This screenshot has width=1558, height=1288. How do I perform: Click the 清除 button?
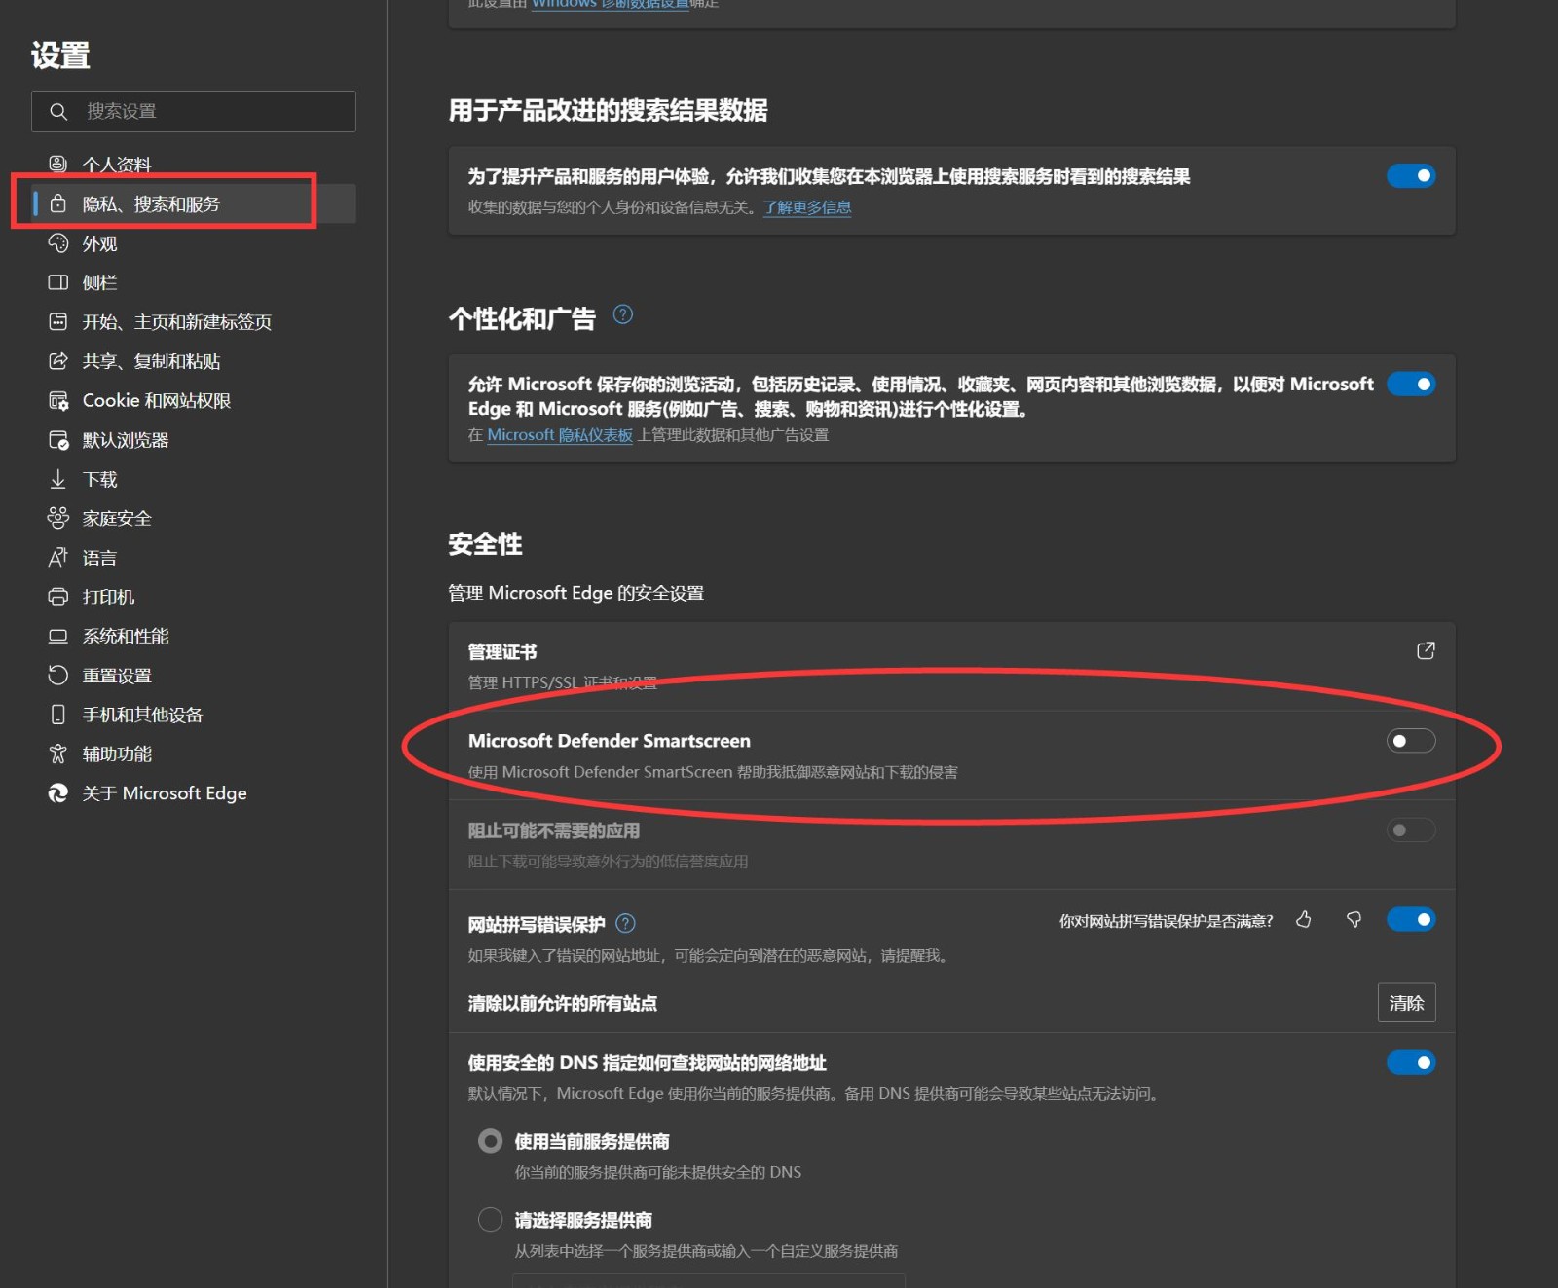[x=1406, y=1003]
